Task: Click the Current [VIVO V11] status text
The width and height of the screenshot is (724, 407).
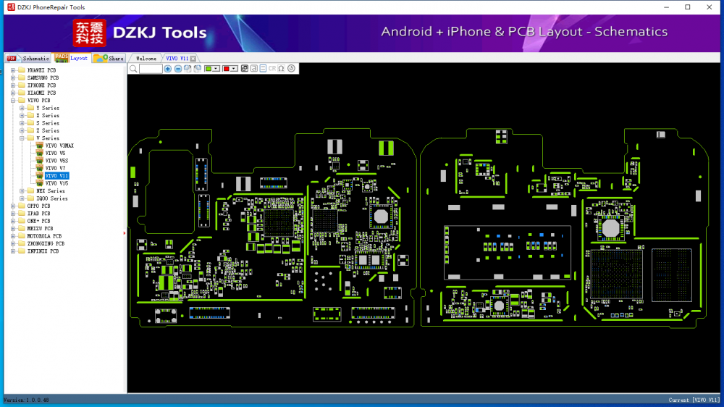Action: coord(694,400)
